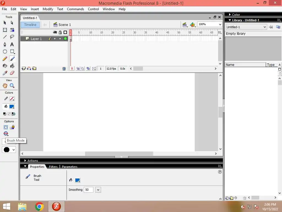This screenshot has width=282, height=212.
Task: Click the Delete Layer trash icon
Action: (64, 68)
